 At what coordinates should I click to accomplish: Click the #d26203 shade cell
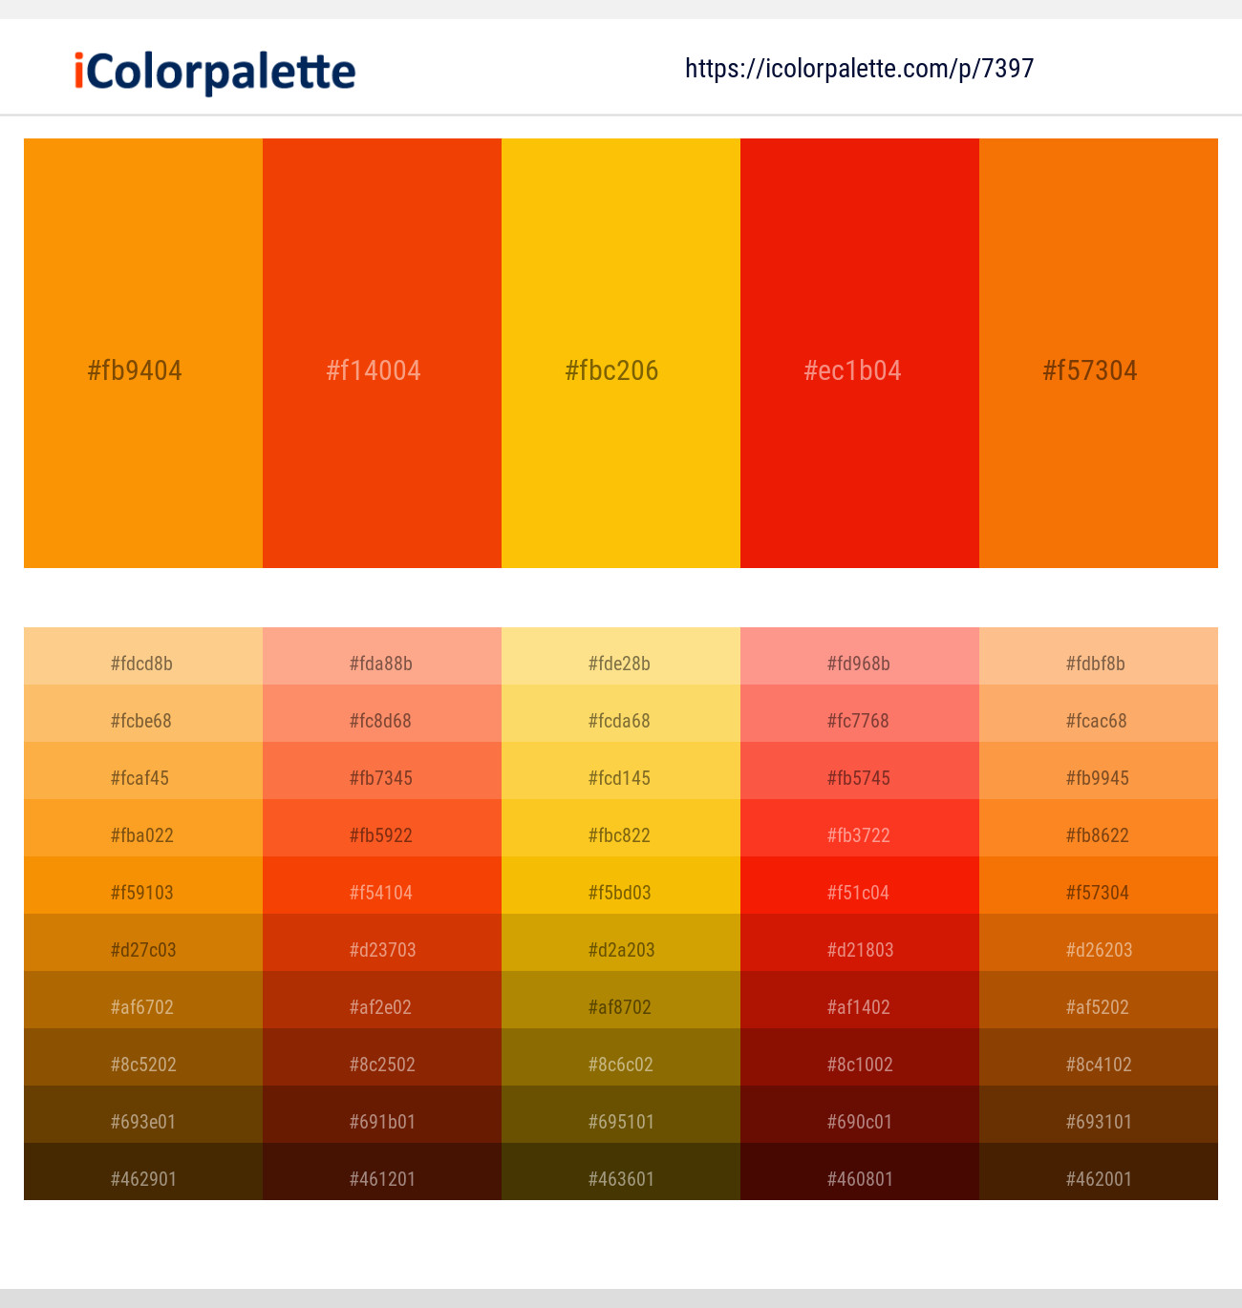(1098, 950)
